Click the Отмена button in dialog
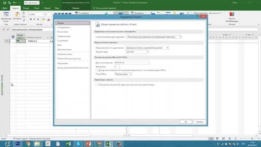This screenshot has height=147, width=261. [x=199, y=122]
